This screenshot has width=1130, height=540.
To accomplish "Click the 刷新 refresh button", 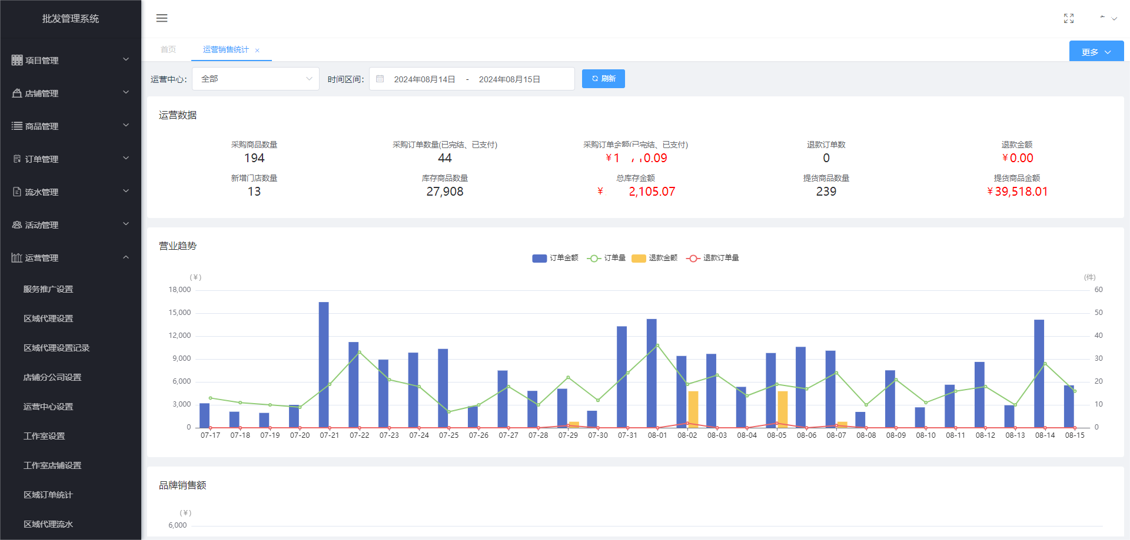I will coord(603,79).
